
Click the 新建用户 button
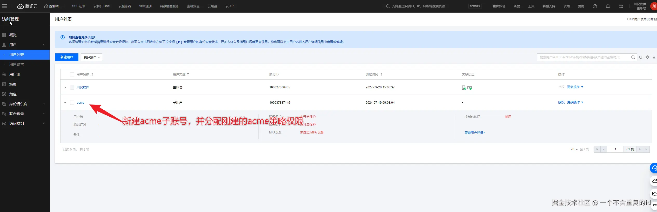[67, 57]
